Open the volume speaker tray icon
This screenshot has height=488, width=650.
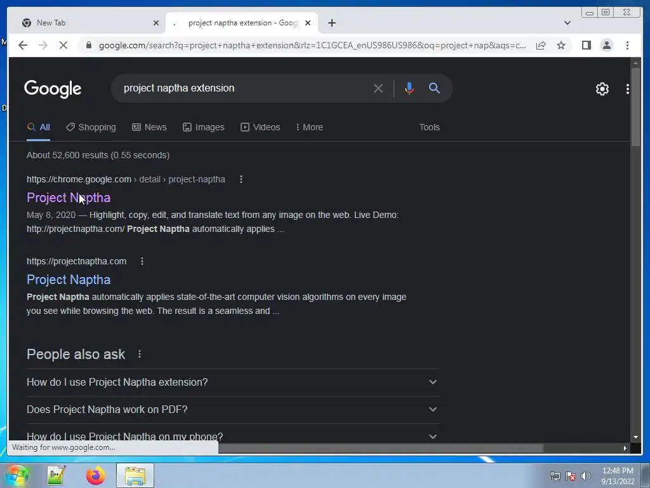click(x=585, y=476)
